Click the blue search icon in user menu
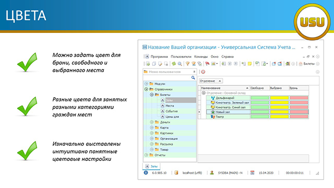 coord(193,78)
